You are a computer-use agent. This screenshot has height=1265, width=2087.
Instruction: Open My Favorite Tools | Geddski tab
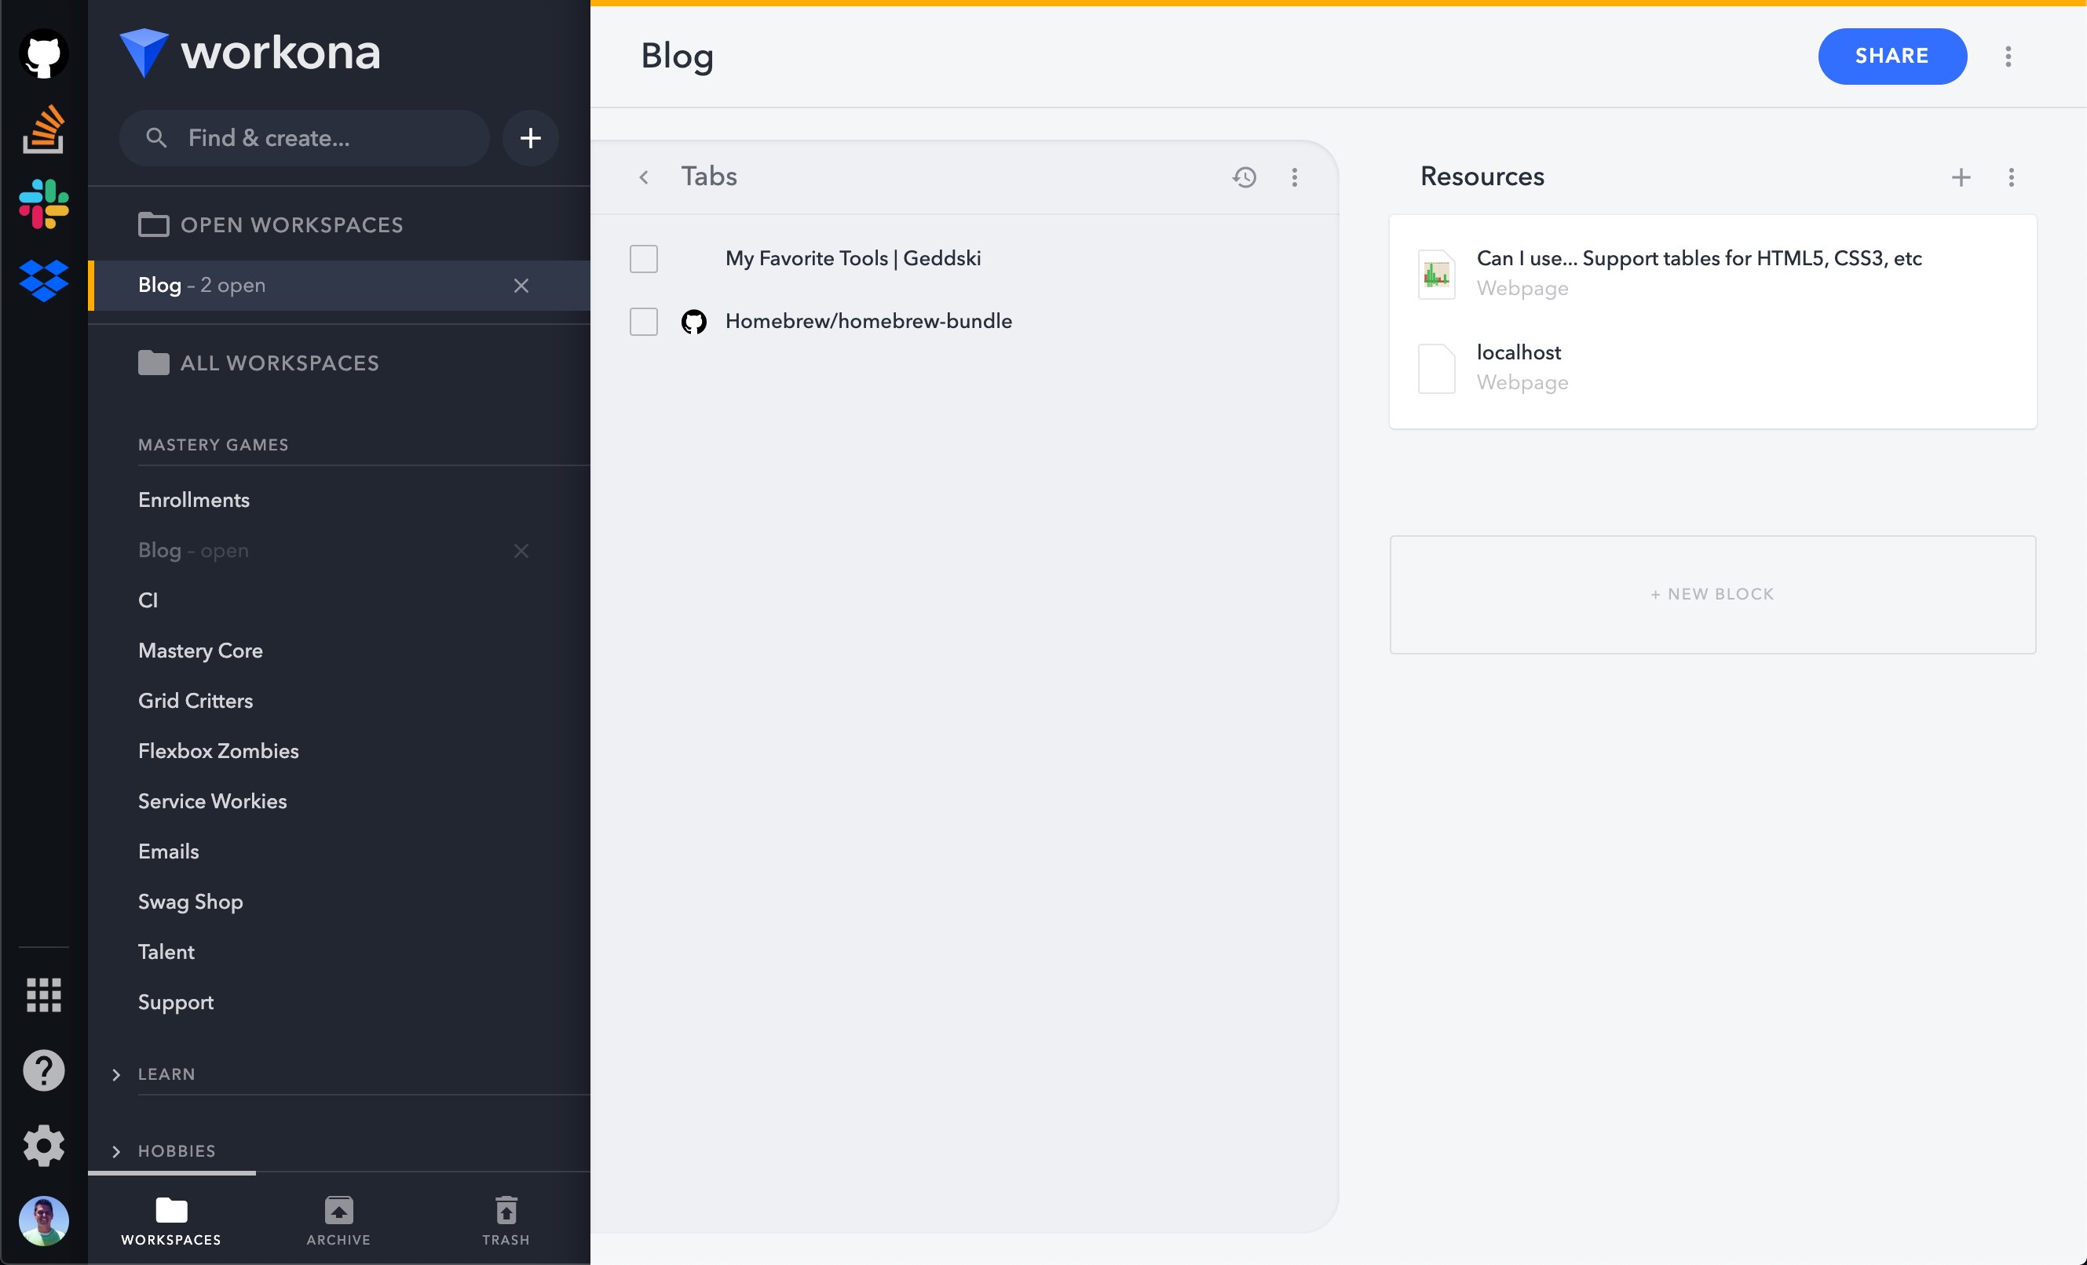(853, 258)
